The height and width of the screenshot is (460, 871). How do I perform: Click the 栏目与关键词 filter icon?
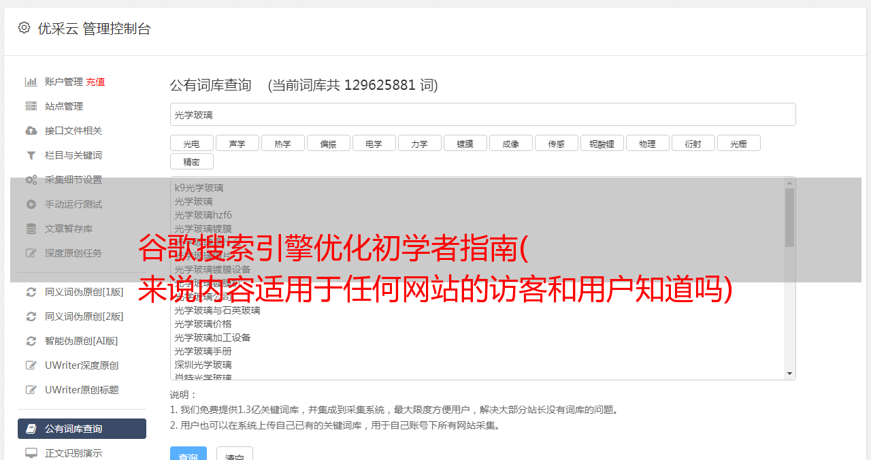point(31,155)
